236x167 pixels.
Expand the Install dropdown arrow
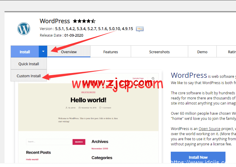[x=43, y=52]
